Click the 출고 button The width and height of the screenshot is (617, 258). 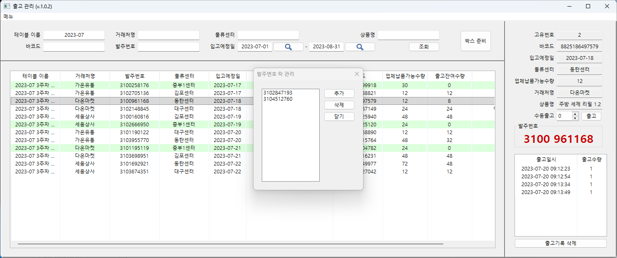tap(591, 116)
